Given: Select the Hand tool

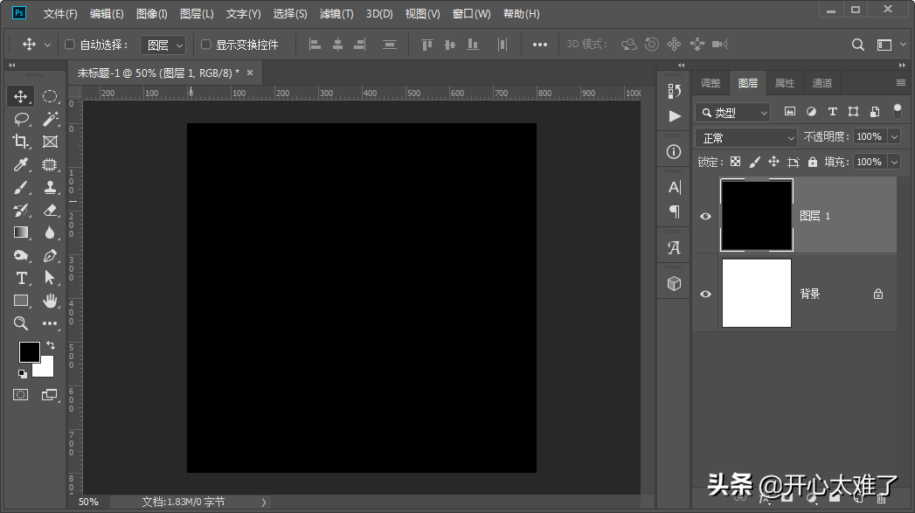Looking at the screenshot, I should (50, 301).
